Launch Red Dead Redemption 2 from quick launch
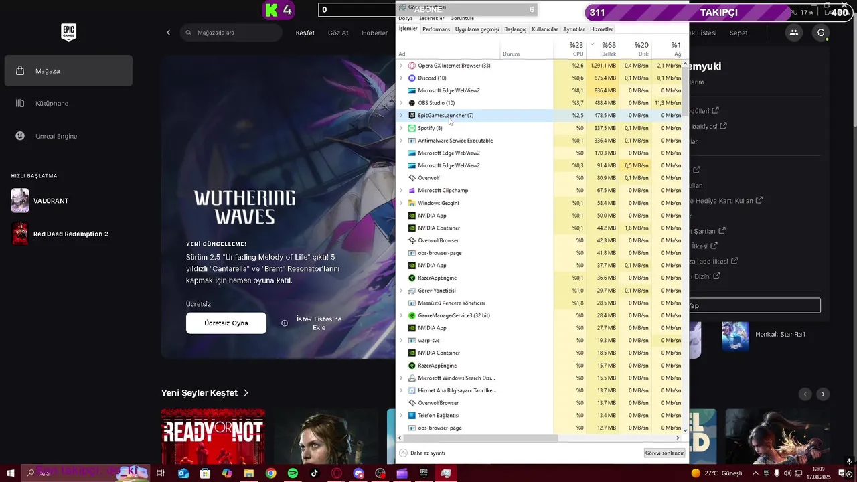Viewport: 857px width, 482px height. tap(60, 234)
